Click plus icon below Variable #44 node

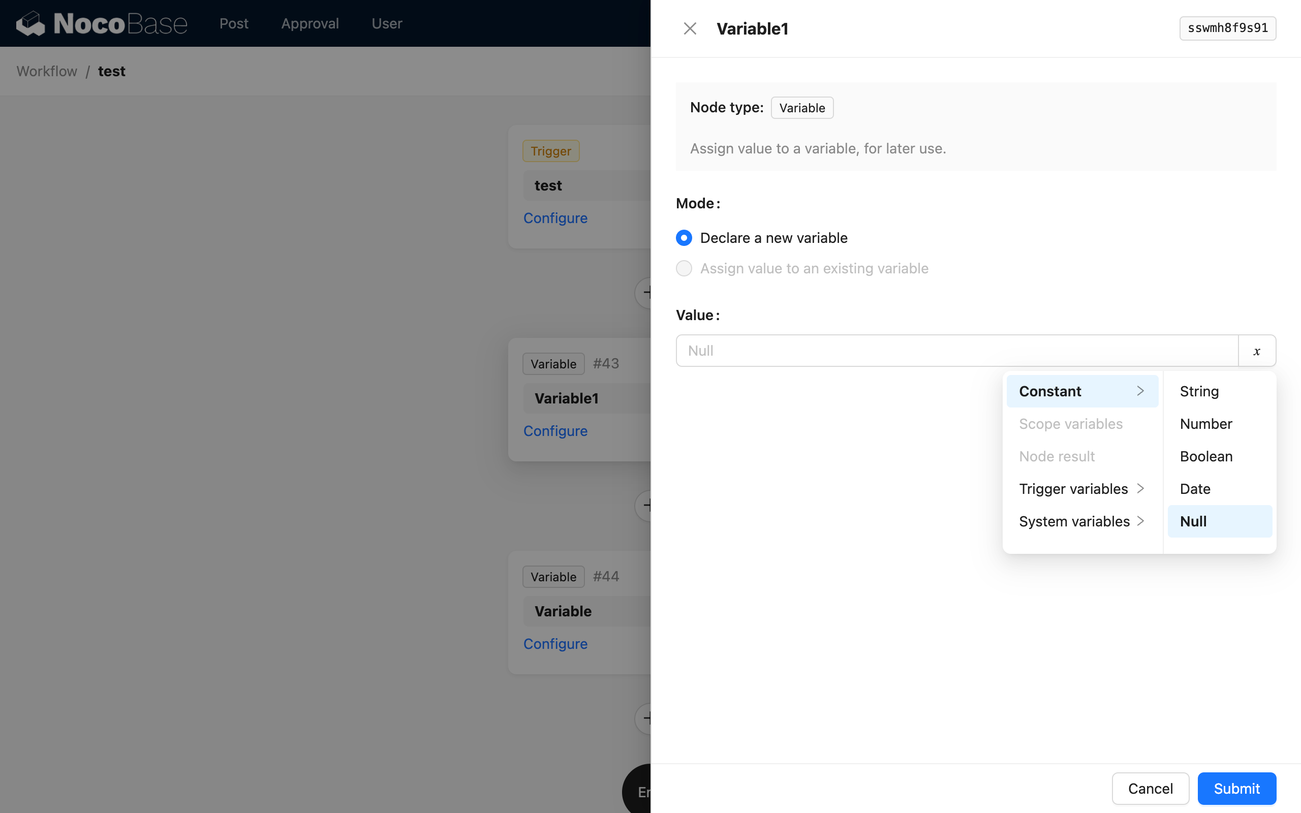[x=644, y=718]
